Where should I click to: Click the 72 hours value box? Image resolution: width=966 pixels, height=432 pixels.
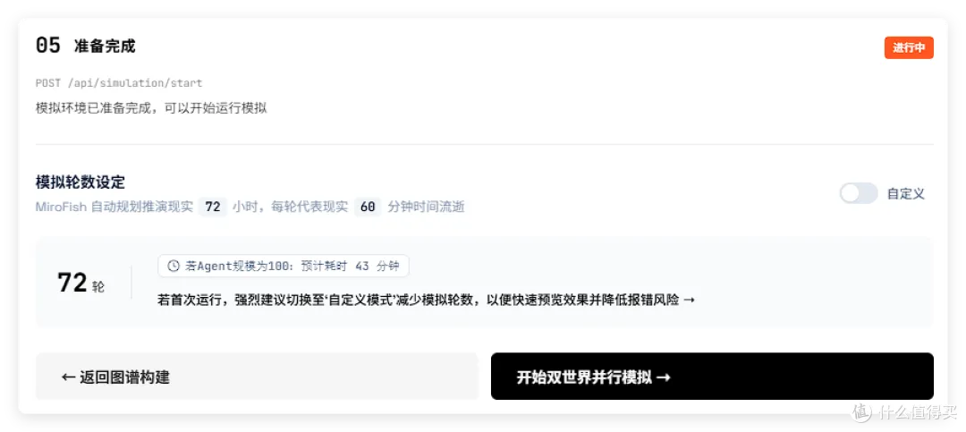click(213, 208)
